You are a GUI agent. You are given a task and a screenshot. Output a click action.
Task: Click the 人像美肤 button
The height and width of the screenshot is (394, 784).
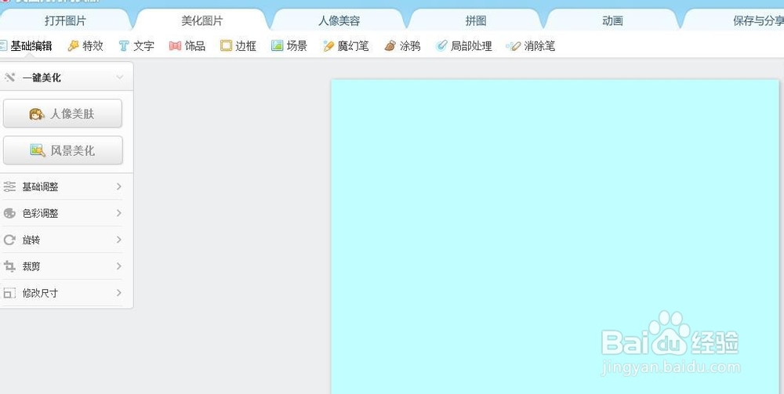63,114
